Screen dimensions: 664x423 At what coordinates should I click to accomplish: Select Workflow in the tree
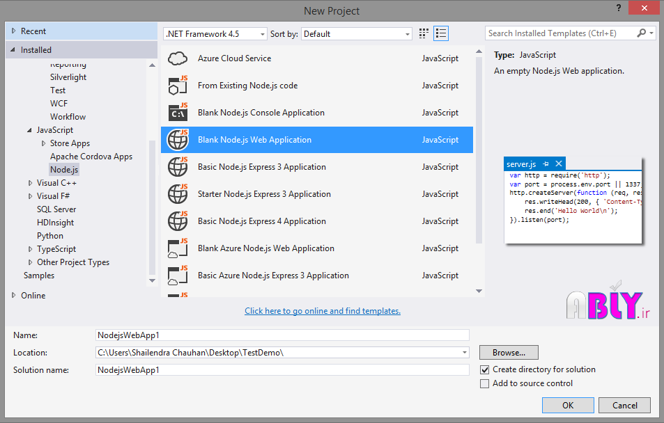[x=68, y=117]
